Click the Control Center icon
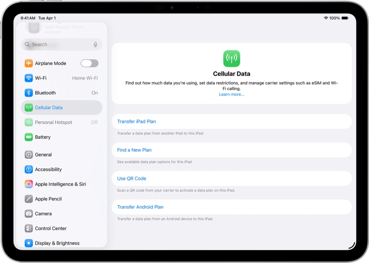This screenshot has height=263, width=369. (29, 229)
